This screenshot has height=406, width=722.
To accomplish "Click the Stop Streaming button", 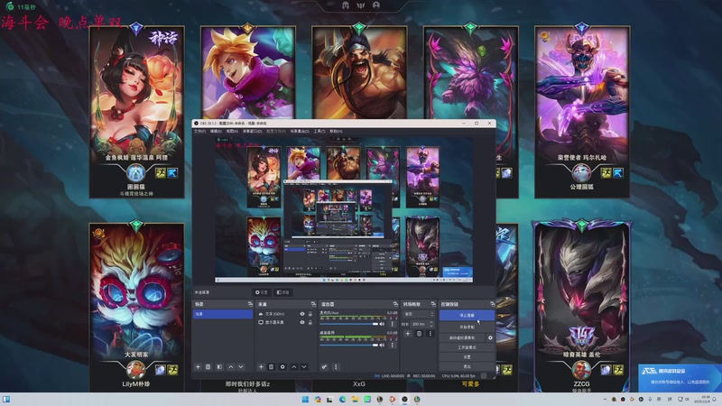I will tap(467, 316).
